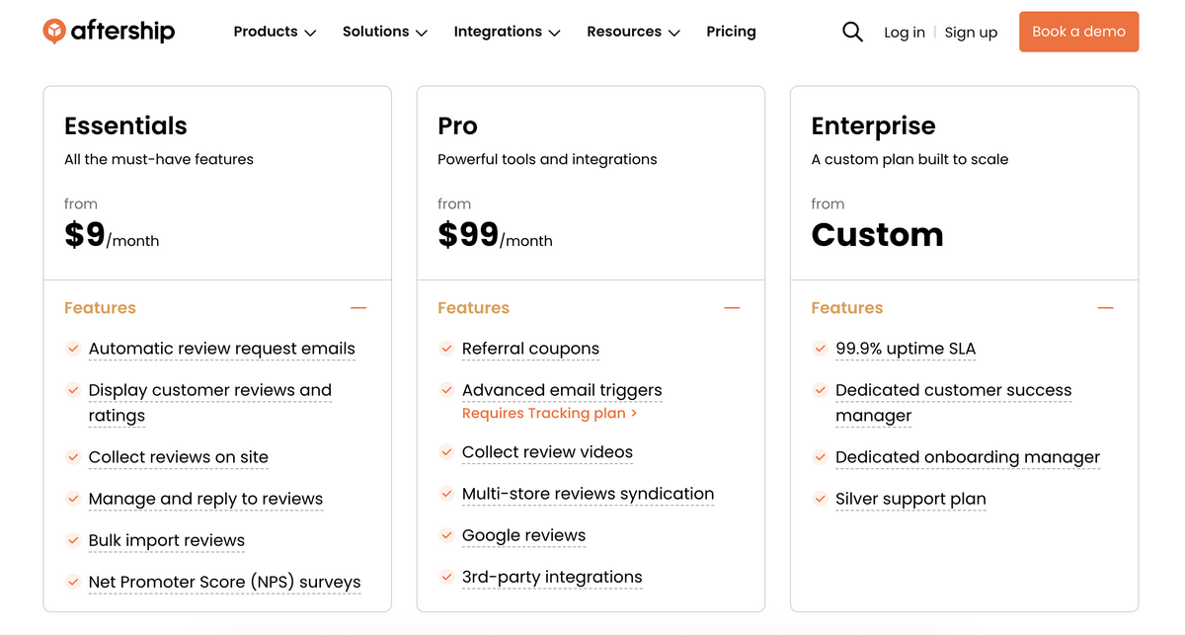Click the Log in link

click(905, 32)
